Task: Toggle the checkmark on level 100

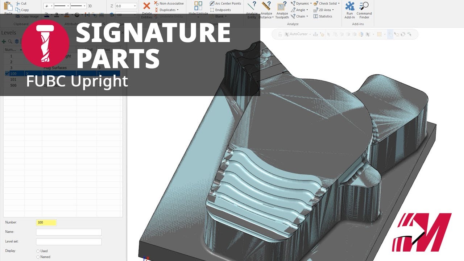Action: click(7, 74)
